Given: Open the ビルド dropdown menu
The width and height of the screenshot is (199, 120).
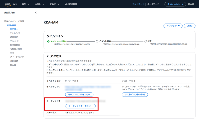Looking at the screenshot, I should coord(54,4).
